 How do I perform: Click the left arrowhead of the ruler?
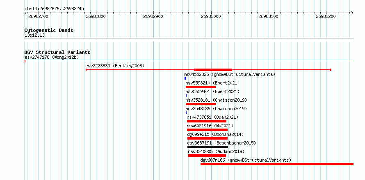(25, 13)
